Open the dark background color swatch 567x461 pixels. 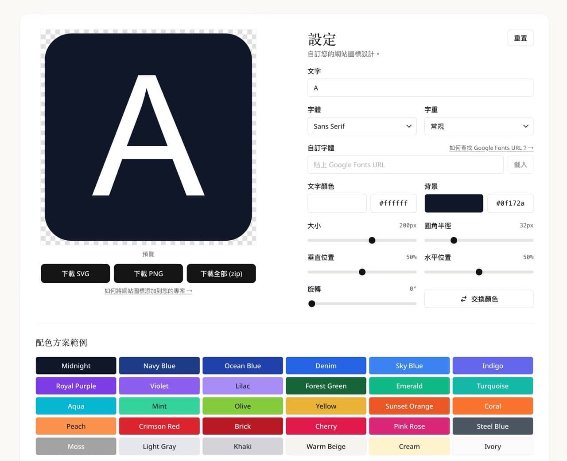click(454, 203)
